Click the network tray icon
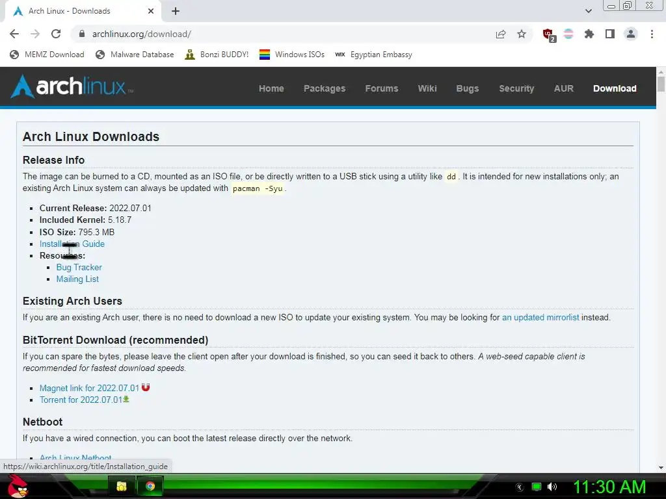The width and height of the screenshot is (666, 499). pyautogui.click(x=537, y=487)
